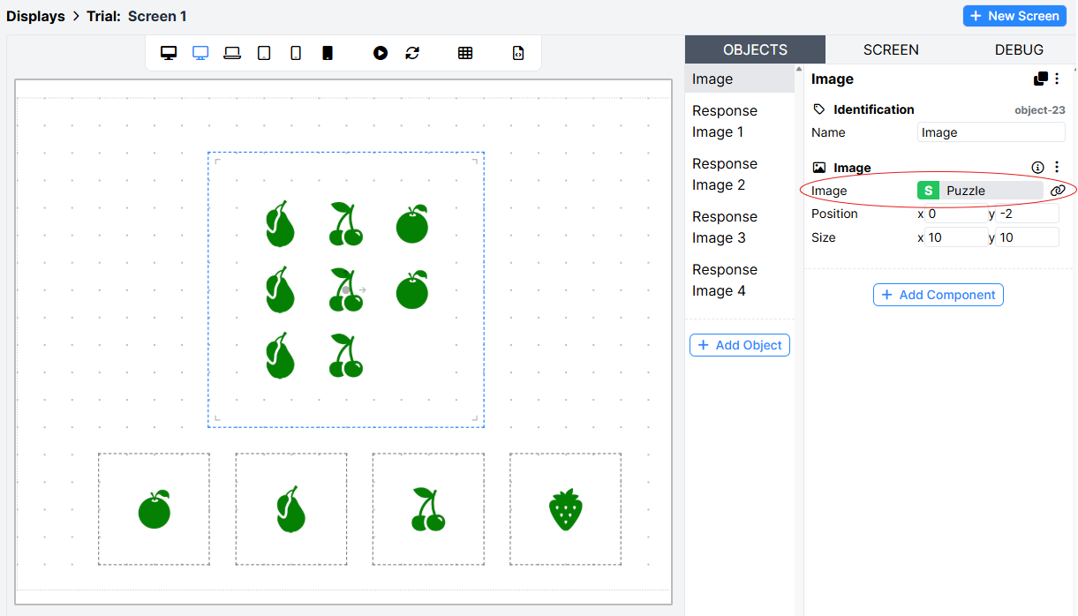The height and width of the screenshot is (616, 1078).
Task: Open the info icon in the Image component
Action: pos(1037,167)
